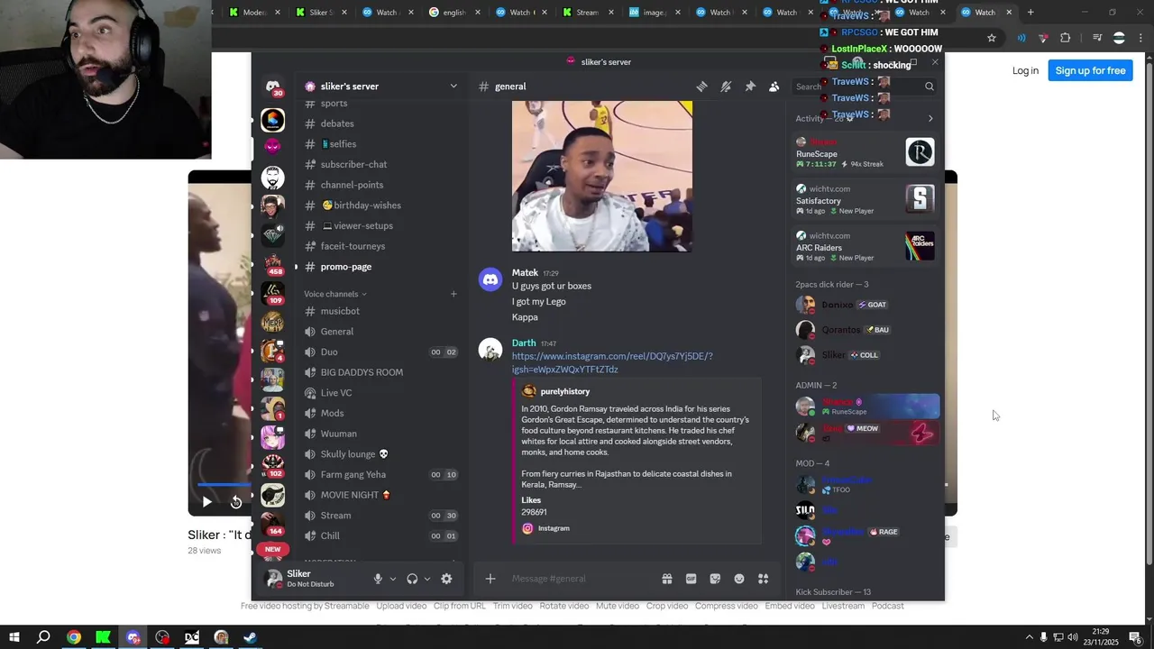Click Trim video footer link
Viewport: 1154px width, 649px height.
click(512, 606)
